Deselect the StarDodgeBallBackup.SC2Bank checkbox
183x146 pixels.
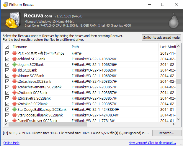pyautogui.click(x=7, y=109)
